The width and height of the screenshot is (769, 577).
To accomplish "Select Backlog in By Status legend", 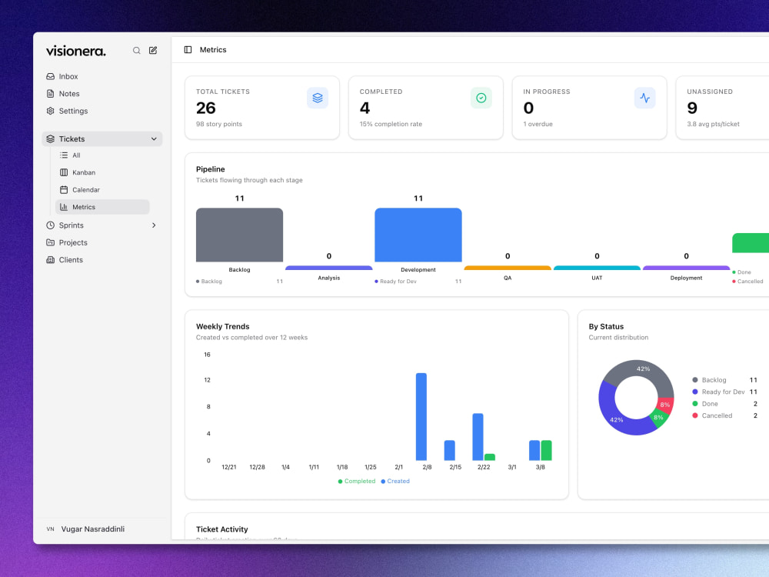I will click(725, 380).
